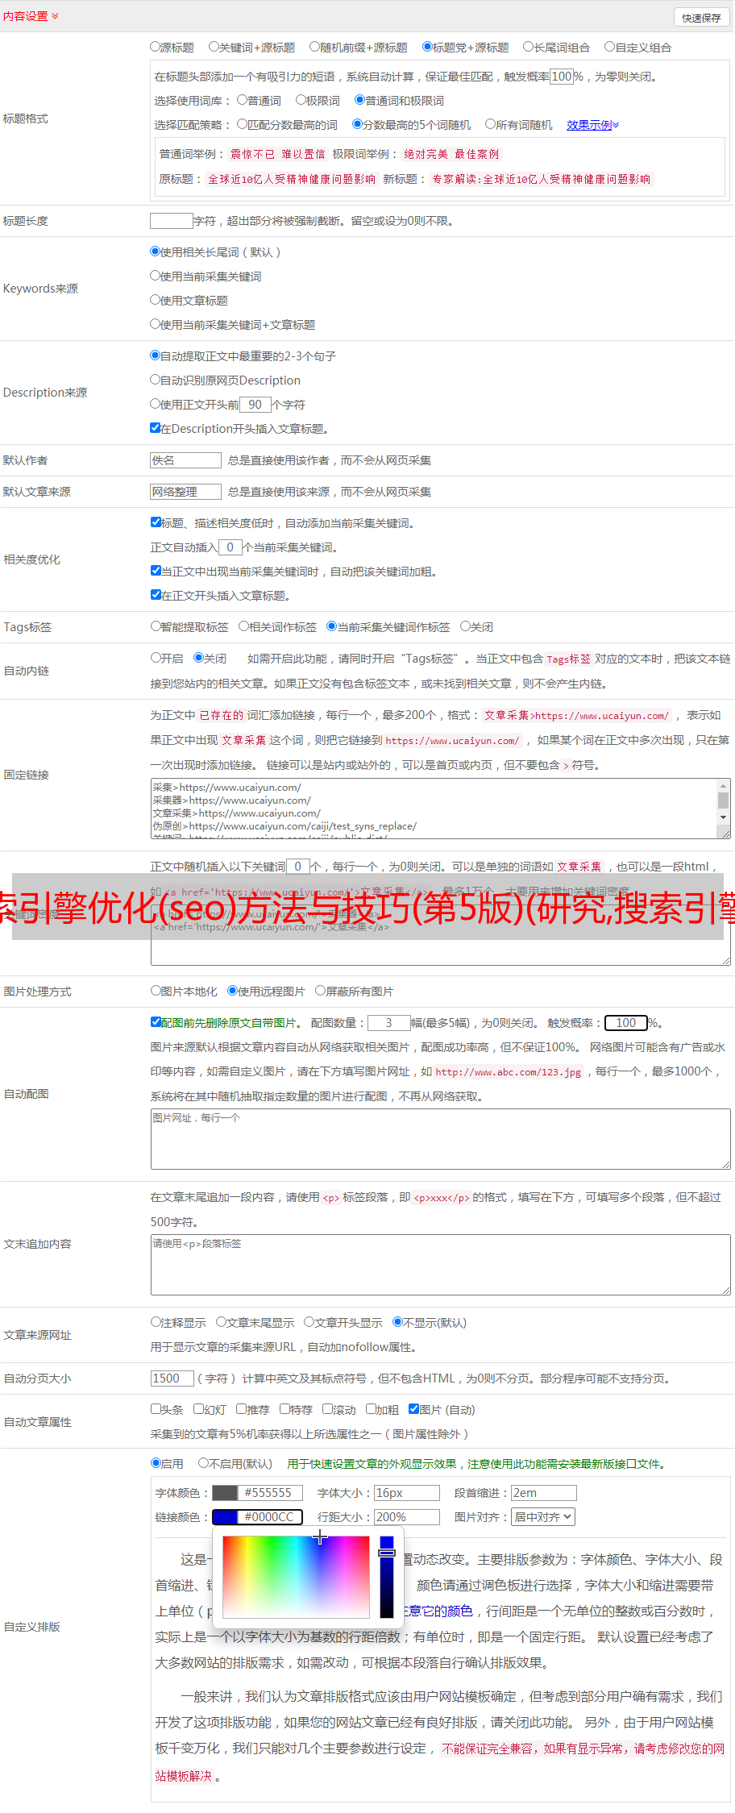Enable the 开启 auto internal link radio

156,658
